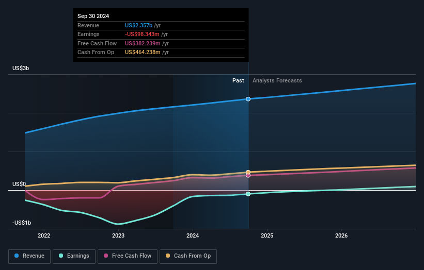The height and width of the screenshot is (270, 424).
Task: Click the Earnings row label in tooltip
Action: click(x=88, y=34)
